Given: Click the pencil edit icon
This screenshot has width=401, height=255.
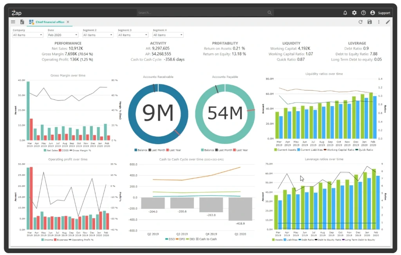Looking at the screenshot, I should coord(388,22).
